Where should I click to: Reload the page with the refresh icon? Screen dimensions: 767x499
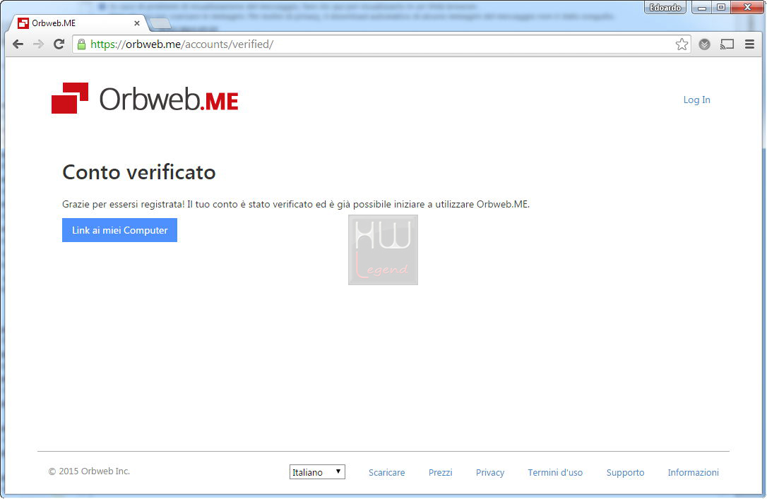tap(59, 44)
